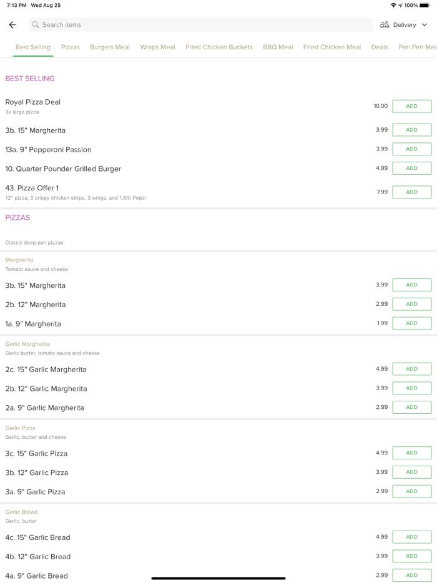Image resolution: width=437 pixels, height=583 pixels.
Task: Type in the Search items field
Action: (x=200, y=25)
